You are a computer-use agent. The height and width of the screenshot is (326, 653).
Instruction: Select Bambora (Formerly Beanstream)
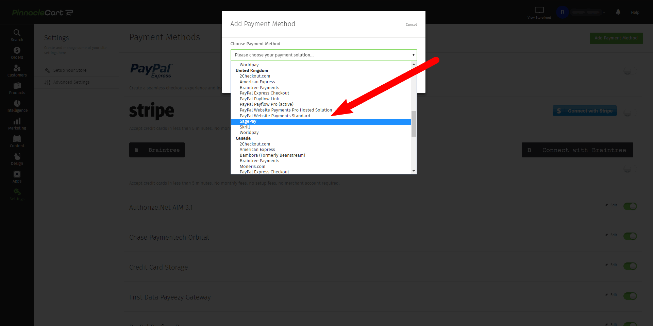pyautogui.click(x=321, y=155)
